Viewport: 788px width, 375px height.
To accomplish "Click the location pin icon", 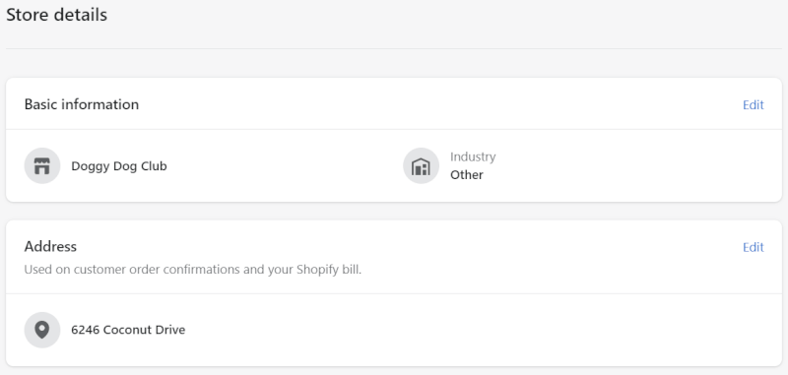I will click(x=42, y=330).
